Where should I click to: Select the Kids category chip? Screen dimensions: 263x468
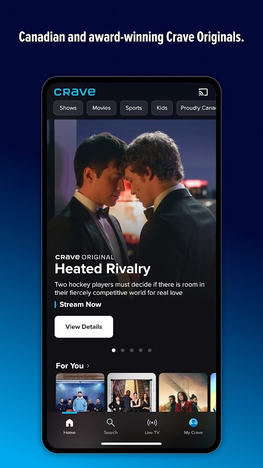162,108
